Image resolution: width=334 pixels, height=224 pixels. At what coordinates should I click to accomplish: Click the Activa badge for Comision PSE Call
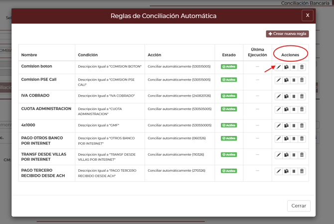[x=229, y=80]
